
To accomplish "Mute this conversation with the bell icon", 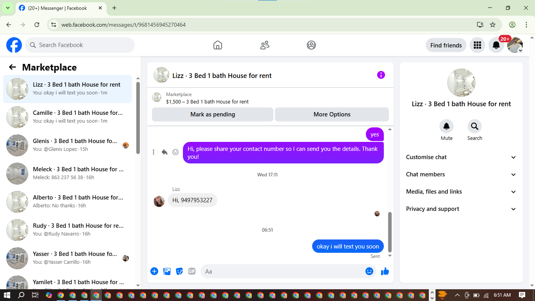I will [446, 126].
